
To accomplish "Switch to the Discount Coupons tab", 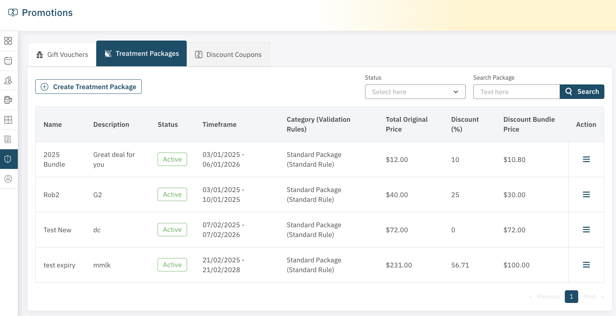I will pyautogui.click(x=228, y=55).
